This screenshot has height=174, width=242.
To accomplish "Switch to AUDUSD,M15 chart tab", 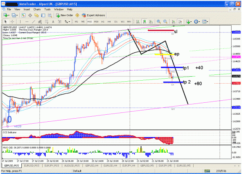I will pos(72,165).
